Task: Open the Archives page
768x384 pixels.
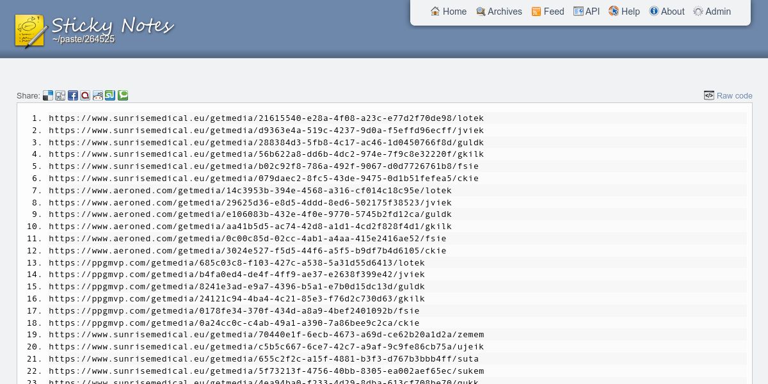Action: [x=499, y=12]
